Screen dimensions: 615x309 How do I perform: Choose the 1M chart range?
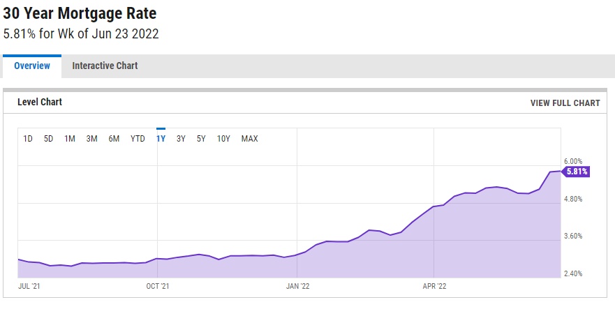(70, 139)
